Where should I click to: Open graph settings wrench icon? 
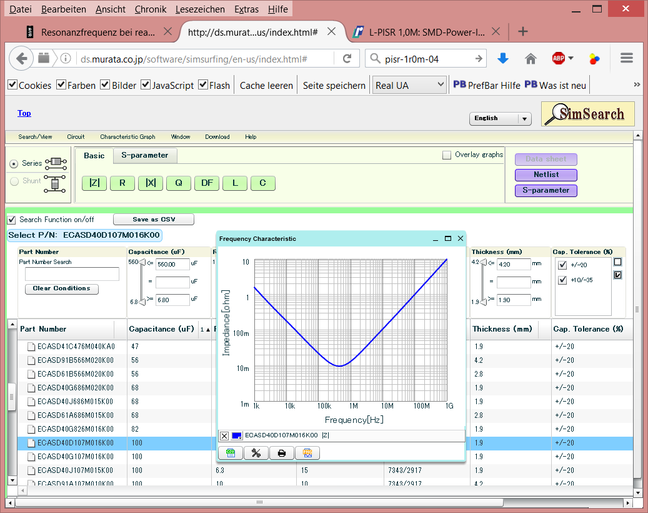click(256, 453)
